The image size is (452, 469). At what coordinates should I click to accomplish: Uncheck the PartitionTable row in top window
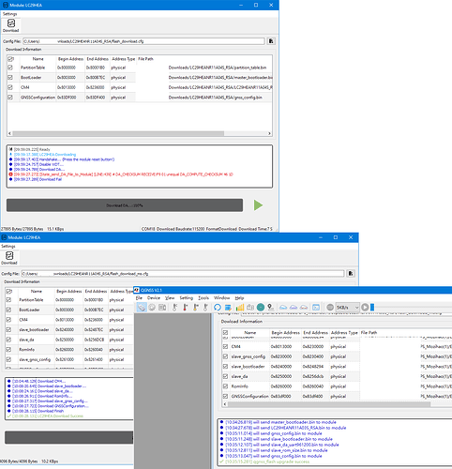click(10, 68)
